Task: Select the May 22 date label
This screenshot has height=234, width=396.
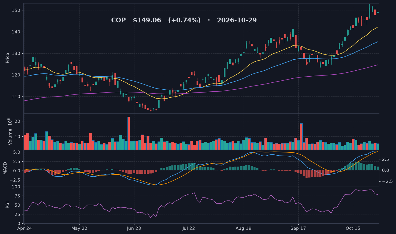Action: 79,229
